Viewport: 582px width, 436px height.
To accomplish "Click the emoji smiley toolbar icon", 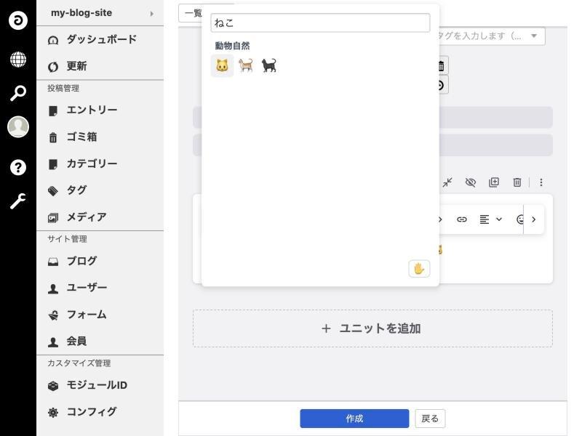I will pyautogui.click(x=519, y=219).
